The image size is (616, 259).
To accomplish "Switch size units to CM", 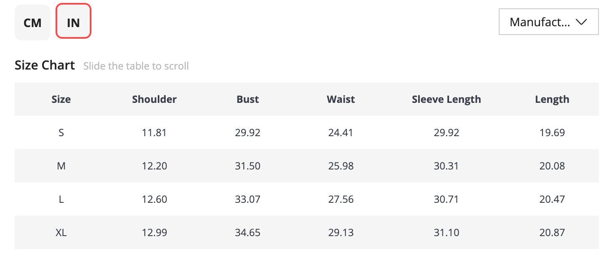I will click(33, 22).
